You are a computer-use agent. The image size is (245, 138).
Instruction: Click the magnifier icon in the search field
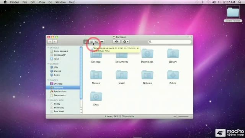(x=150, y=42)
